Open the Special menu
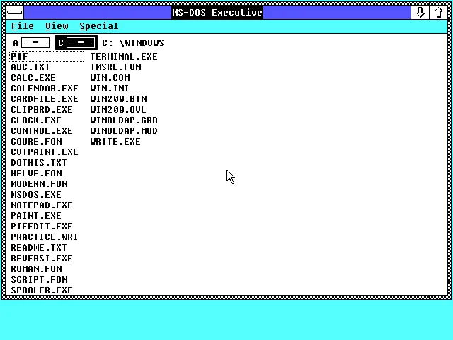Viewport: 453px width, 340px height. pyautogui.click(x=99, y=26)
